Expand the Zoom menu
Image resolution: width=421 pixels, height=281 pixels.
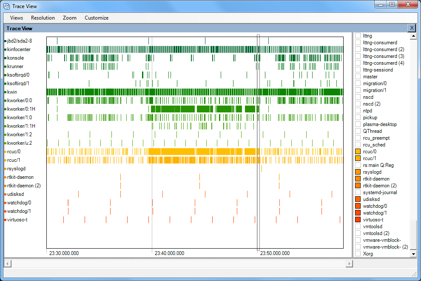pyautogui.click(x=70, y=18)
